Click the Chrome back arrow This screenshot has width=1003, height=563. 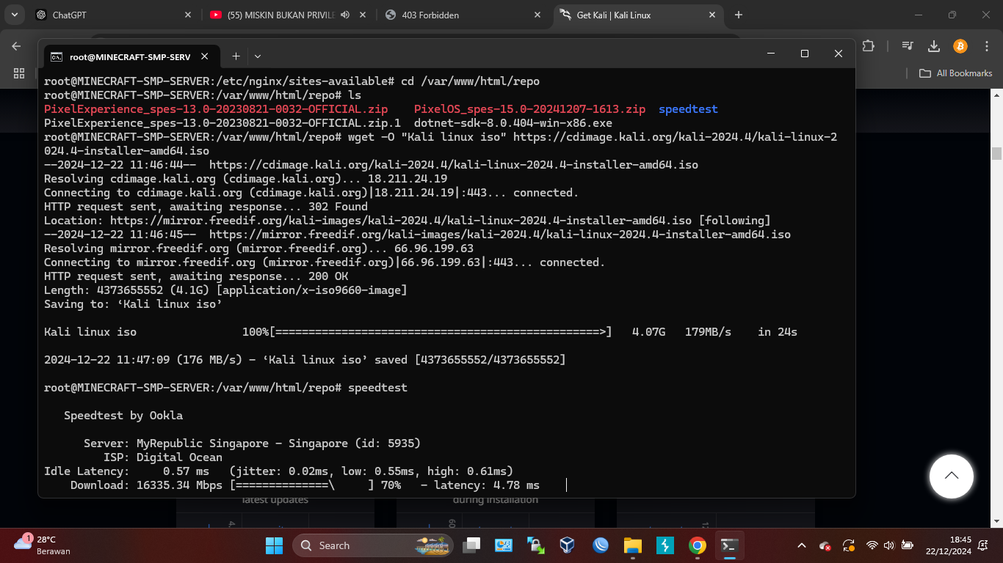(x=16, y=46)
